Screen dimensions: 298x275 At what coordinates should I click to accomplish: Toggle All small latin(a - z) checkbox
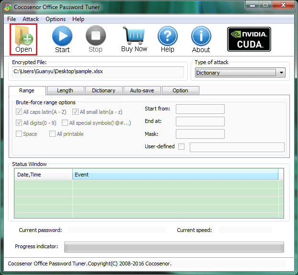(75, 112)
